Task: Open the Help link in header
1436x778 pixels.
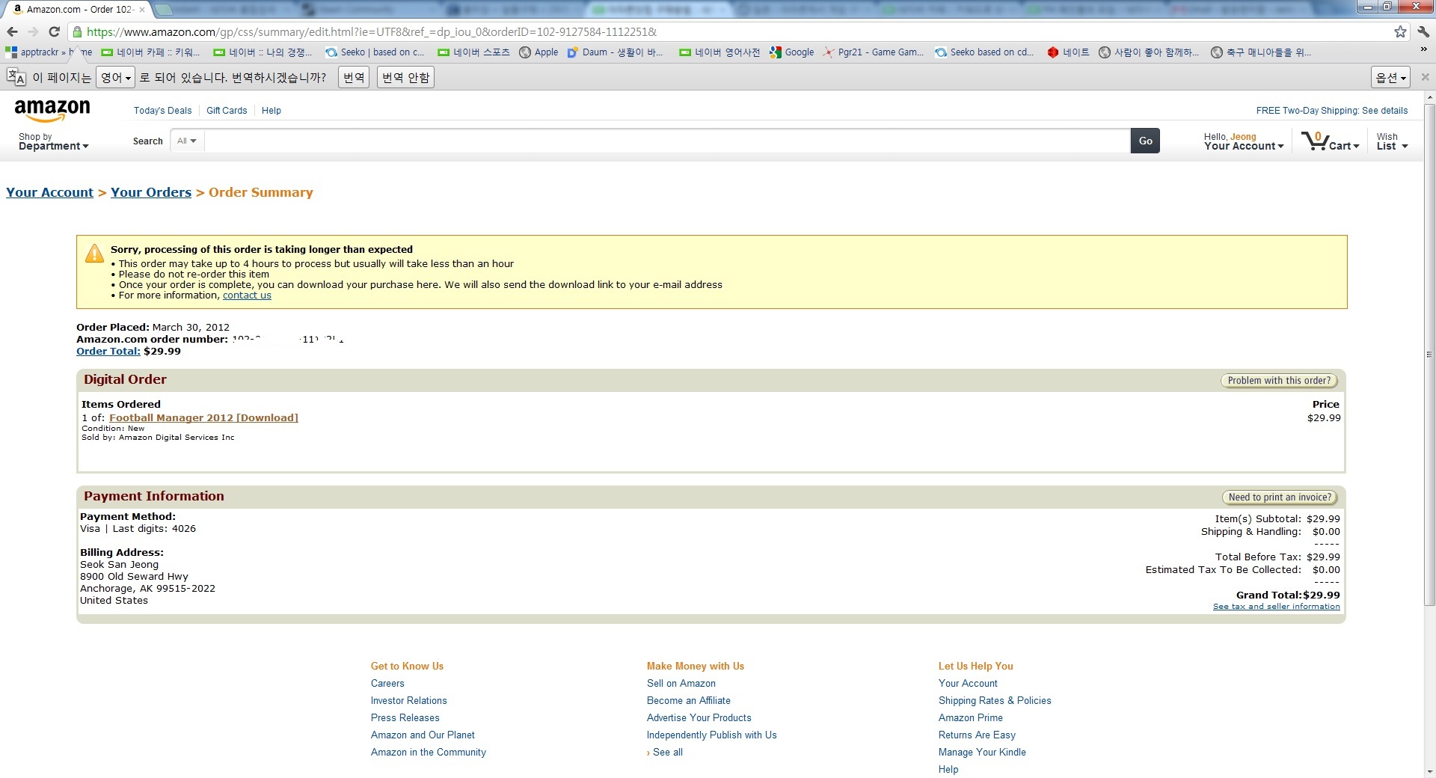Action: (x=271, y=111)
